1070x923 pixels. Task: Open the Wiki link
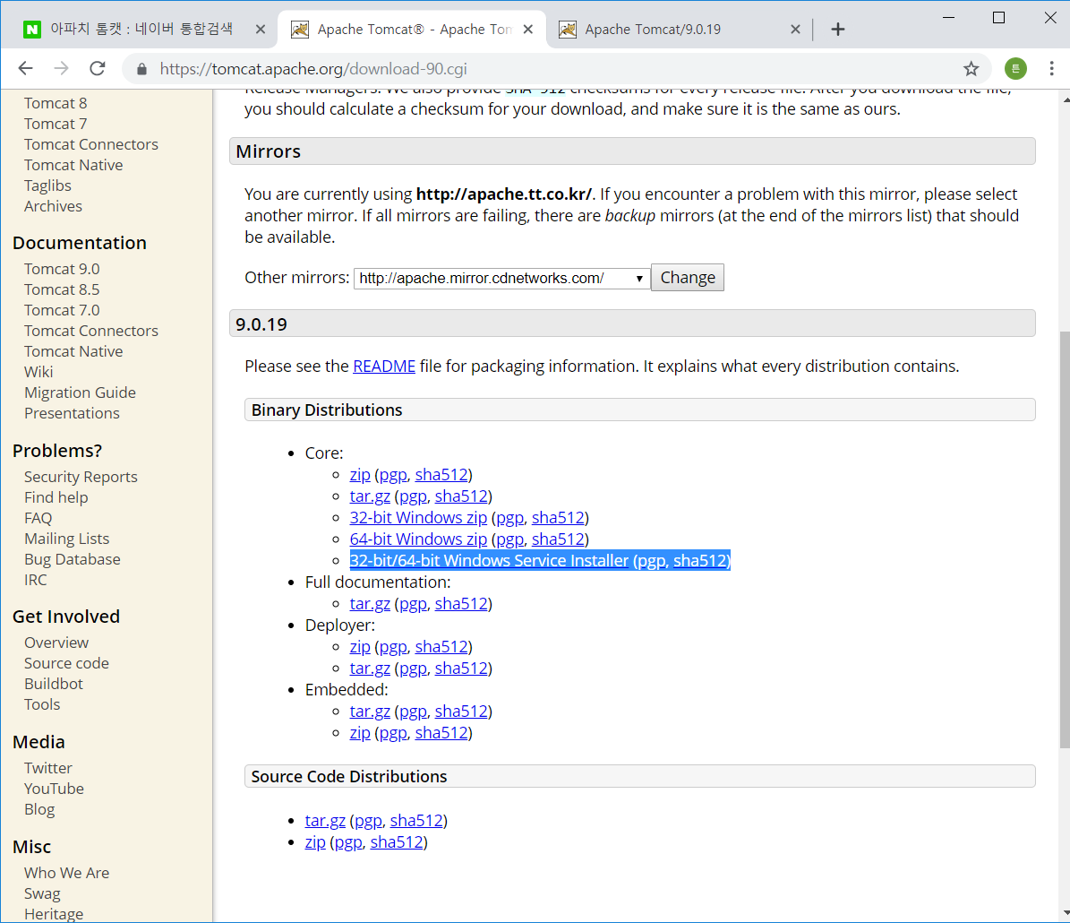coord(39,373)
